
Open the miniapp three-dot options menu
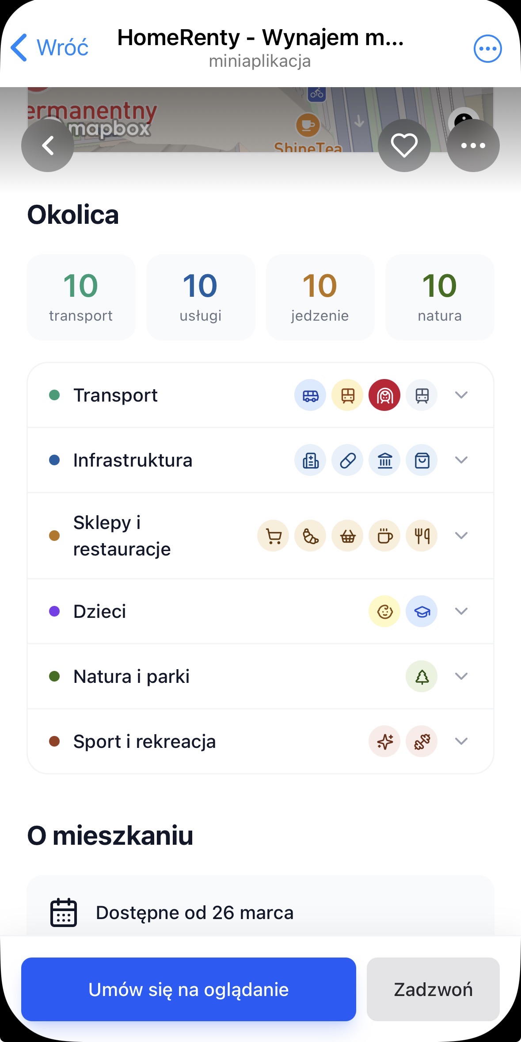pyautogui.click(x=487, y=48)
